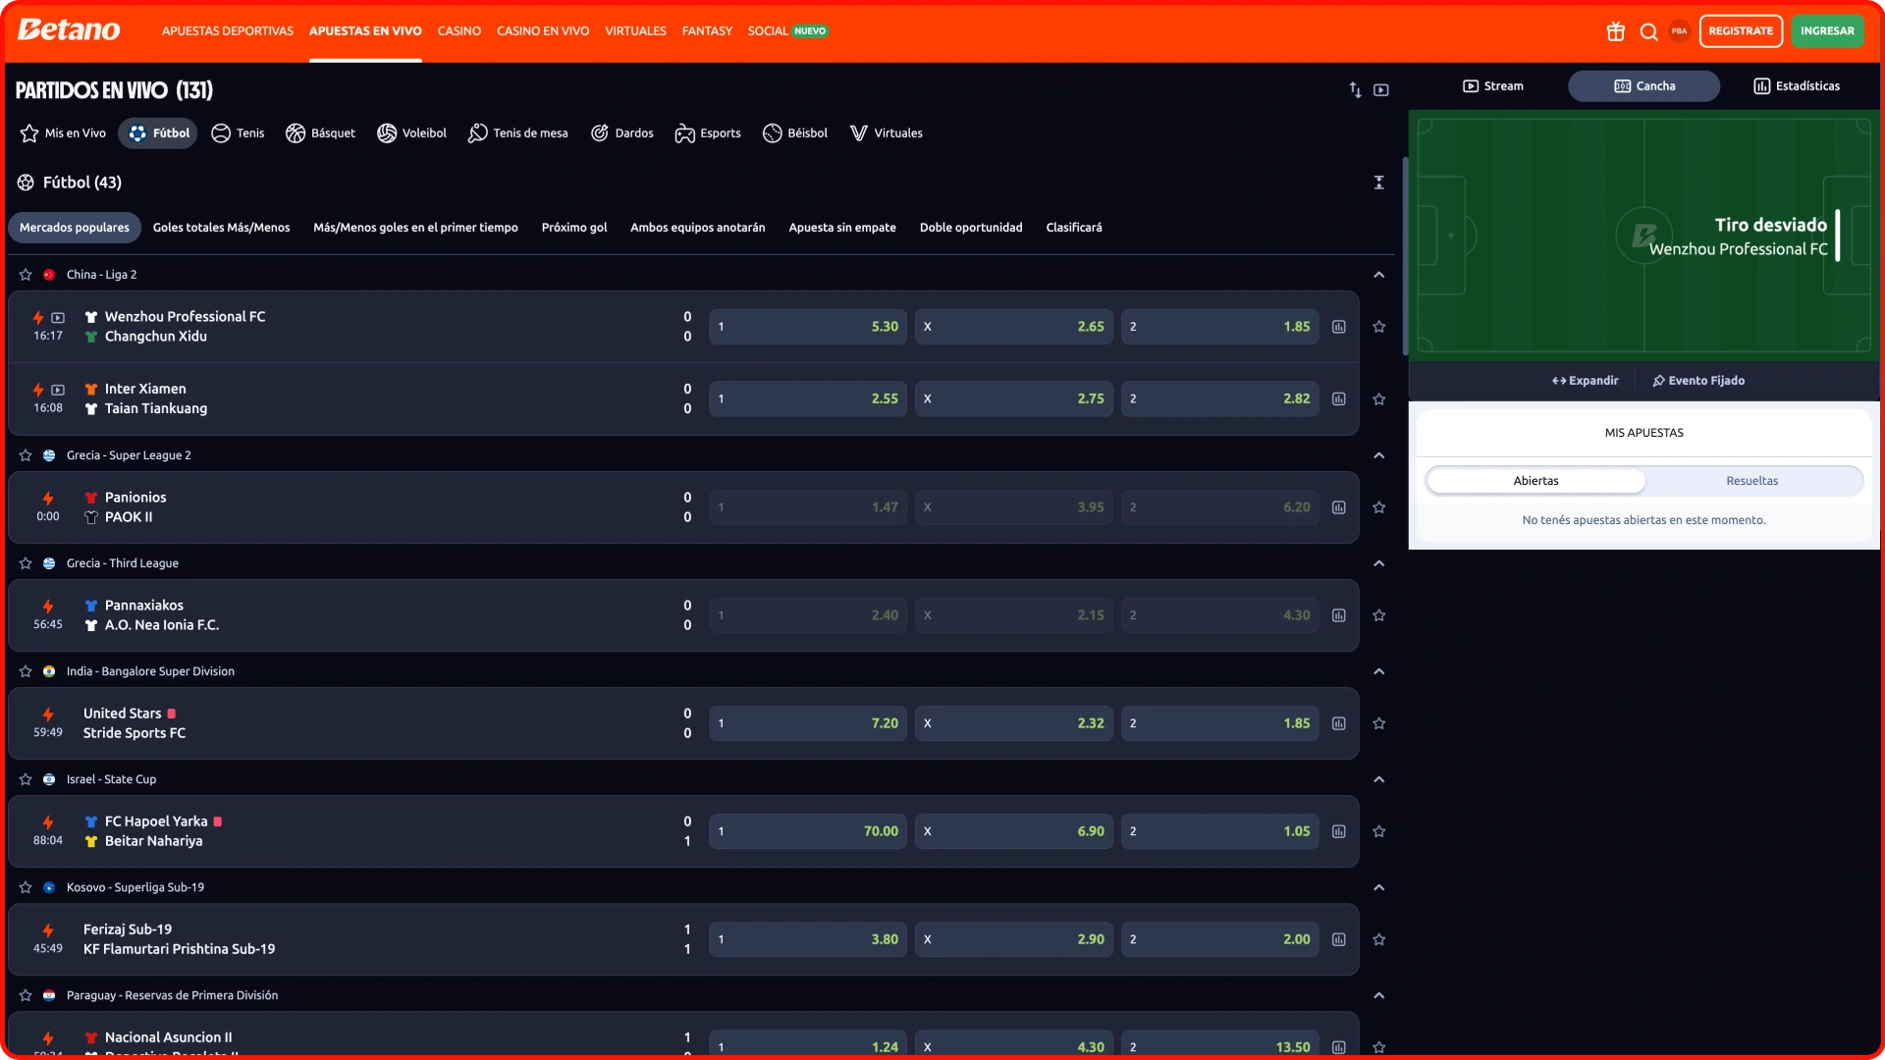Favorite the Wenzhou Professional FC match star

[1378, 327]
